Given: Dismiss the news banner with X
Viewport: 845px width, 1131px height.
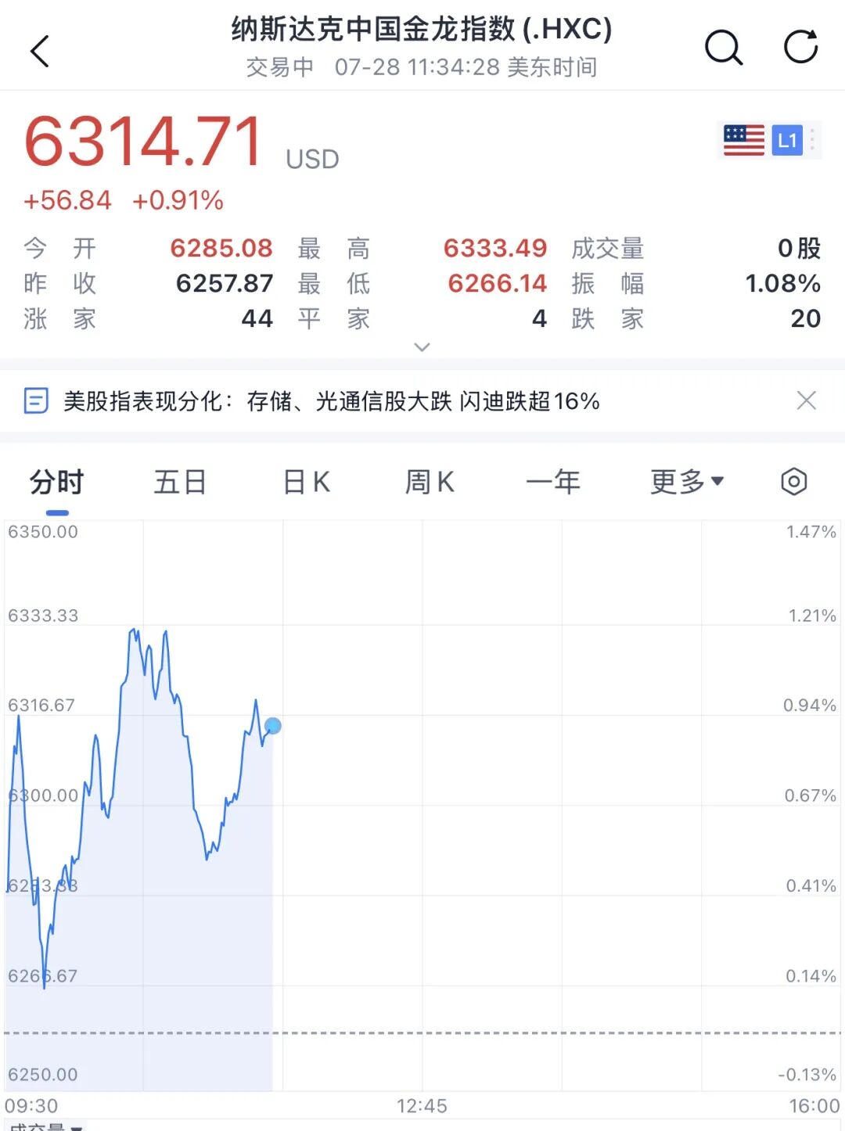Looking at the screenshot, I should 806,400.
